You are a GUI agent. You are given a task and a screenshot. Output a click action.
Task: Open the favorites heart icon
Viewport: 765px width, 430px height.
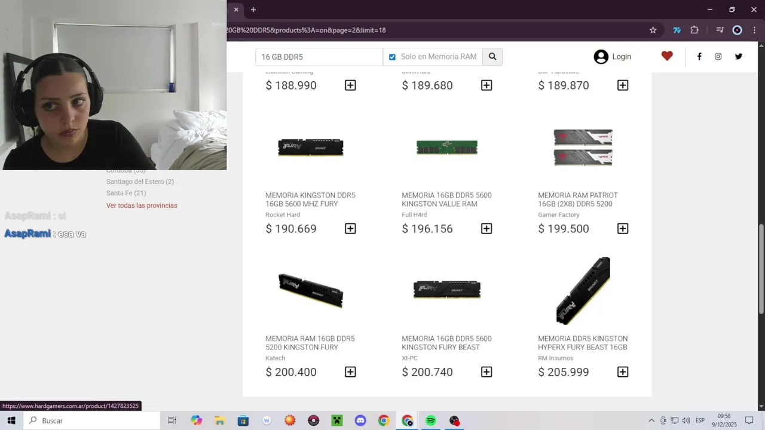[x=667, y=56]
